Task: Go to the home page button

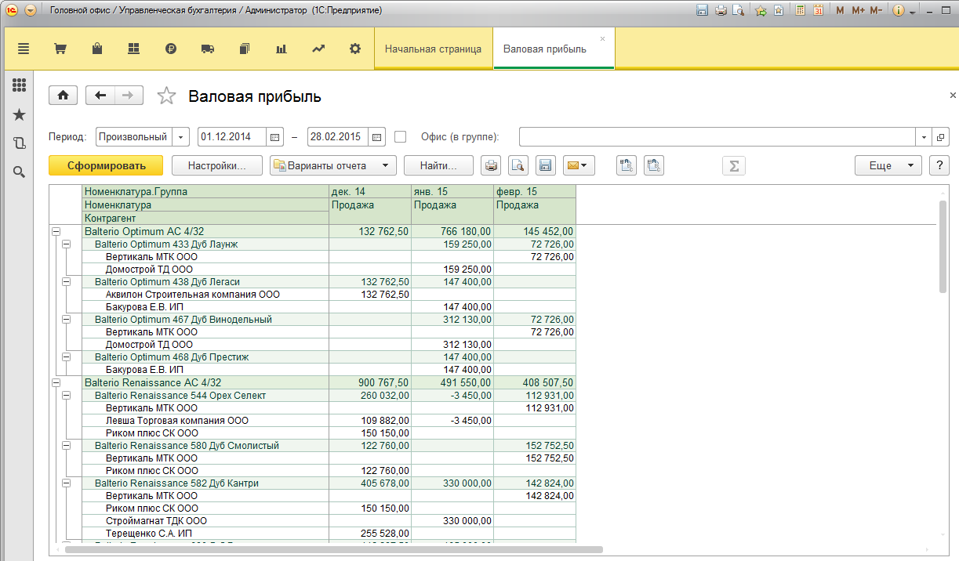Action: 64,96
